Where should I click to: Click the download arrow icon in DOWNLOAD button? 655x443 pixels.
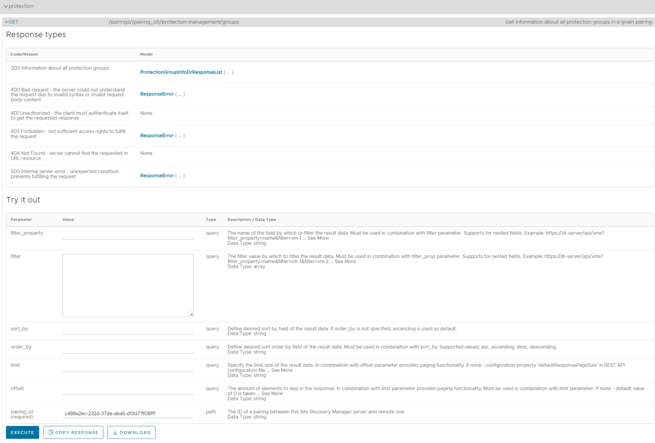tap(115, 432)
